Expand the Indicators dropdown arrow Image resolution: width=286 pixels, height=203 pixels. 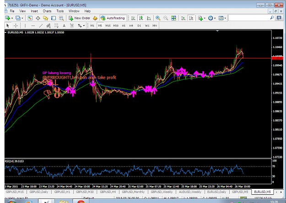pos(205,18)
